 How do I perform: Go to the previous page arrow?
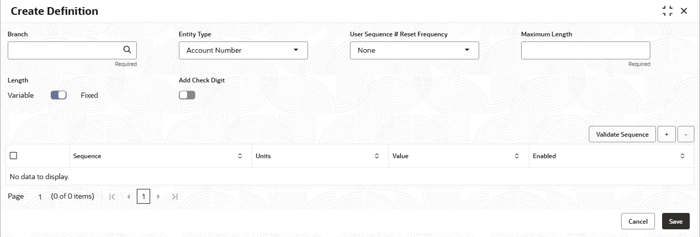point(128,197)
